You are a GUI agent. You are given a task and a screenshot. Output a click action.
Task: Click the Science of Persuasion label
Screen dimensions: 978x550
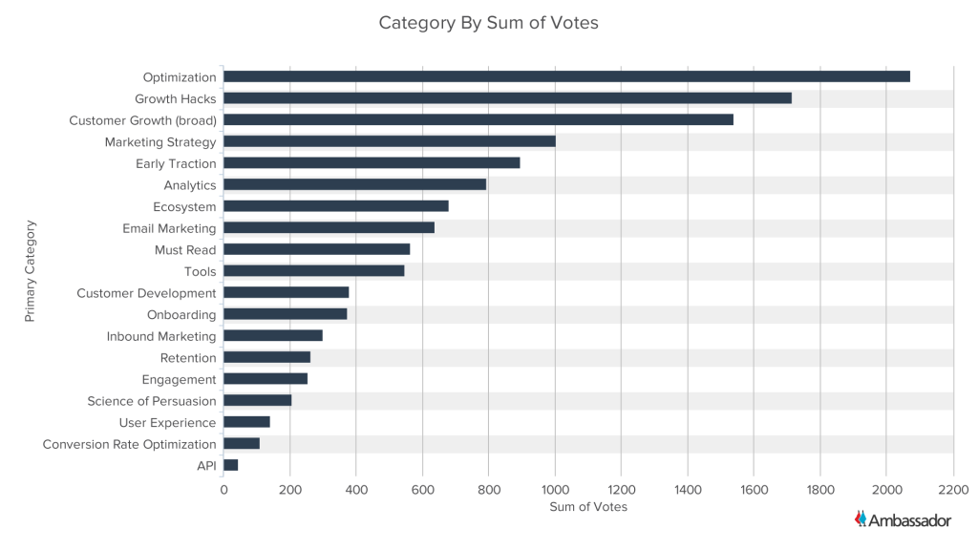tap(152, 401)
